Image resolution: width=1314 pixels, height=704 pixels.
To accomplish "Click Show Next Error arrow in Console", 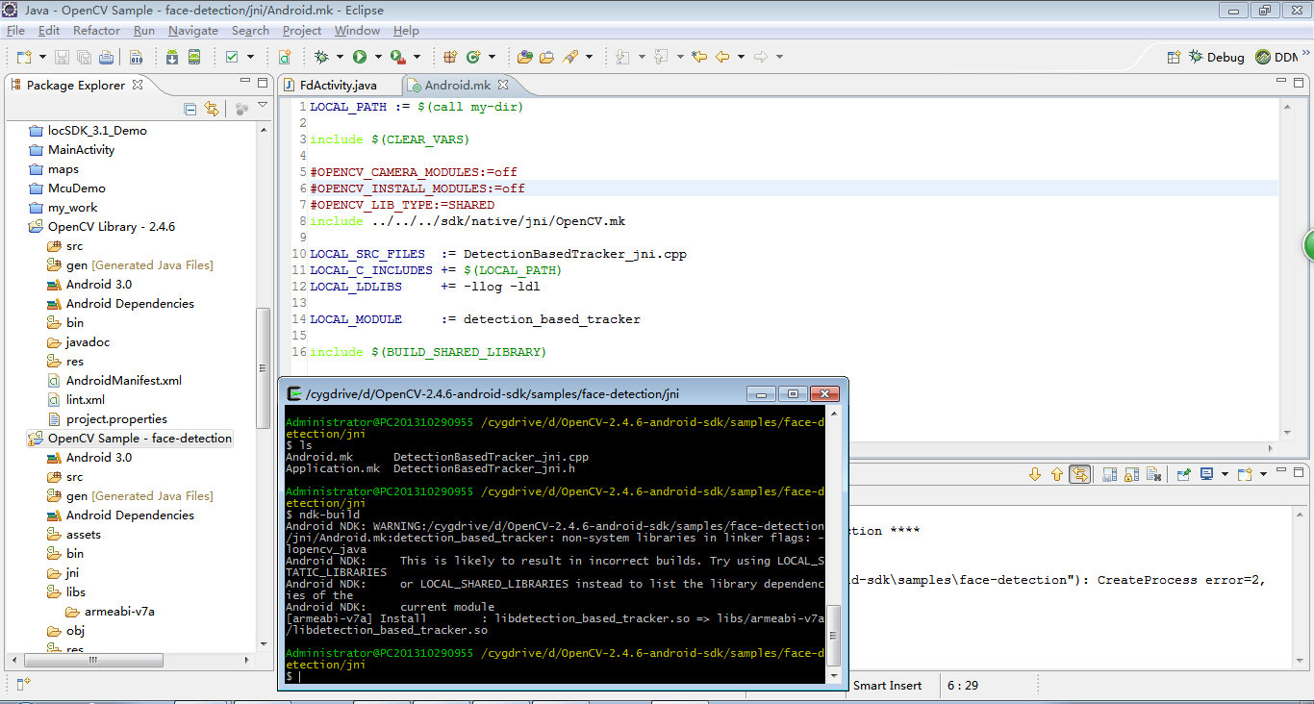I will point(1035,474).
